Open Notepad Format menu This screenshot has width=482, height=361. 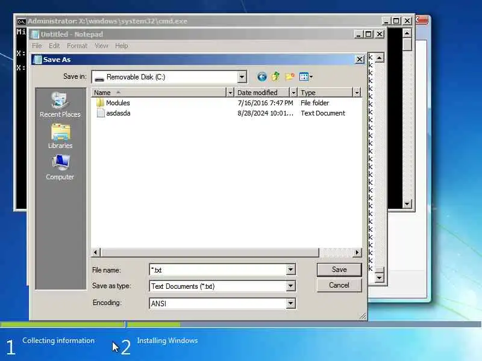(x=77, y=46)
